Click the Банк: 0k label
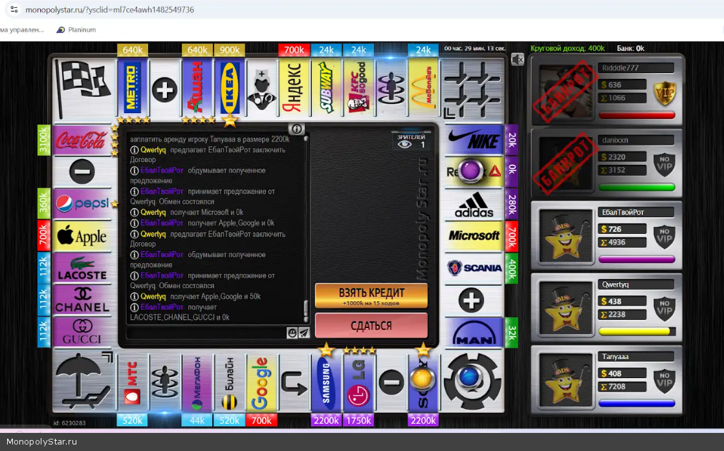The image size is (724, 451). [631, 48]
